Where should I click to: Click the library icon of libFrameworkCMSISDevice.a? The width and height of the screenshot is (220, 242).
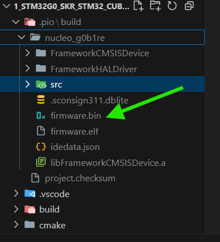pyautogui.click(x=41, y=162)
